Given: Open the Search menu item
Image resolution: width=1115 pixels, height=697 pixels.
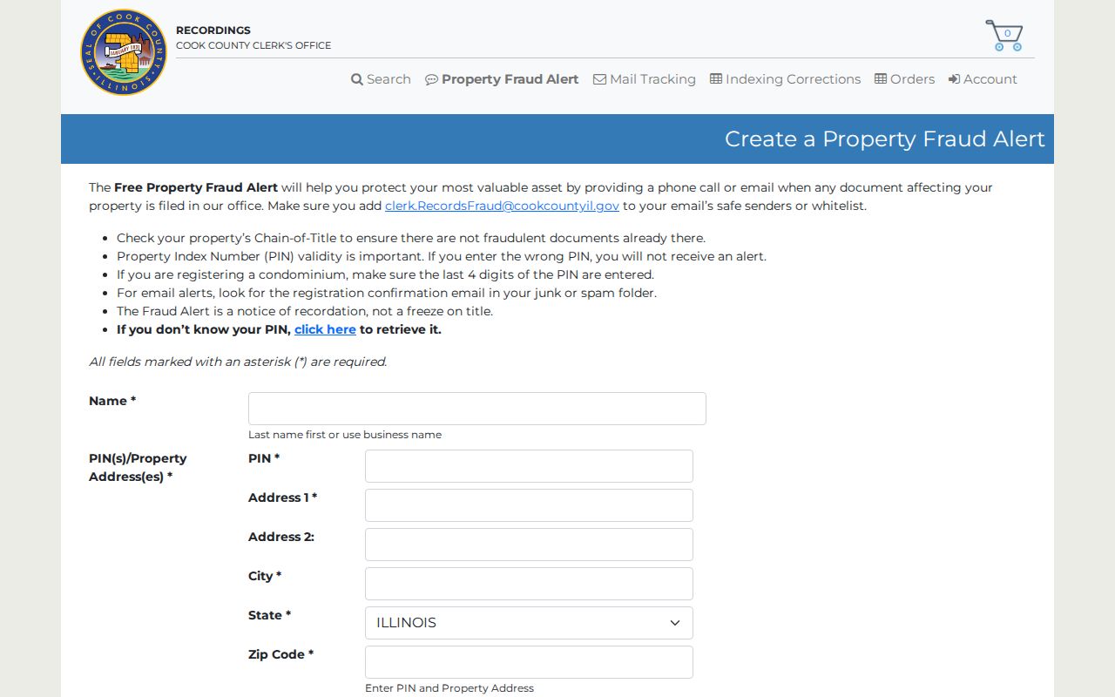Looking at the screenshot, I should tap(381, 79).
